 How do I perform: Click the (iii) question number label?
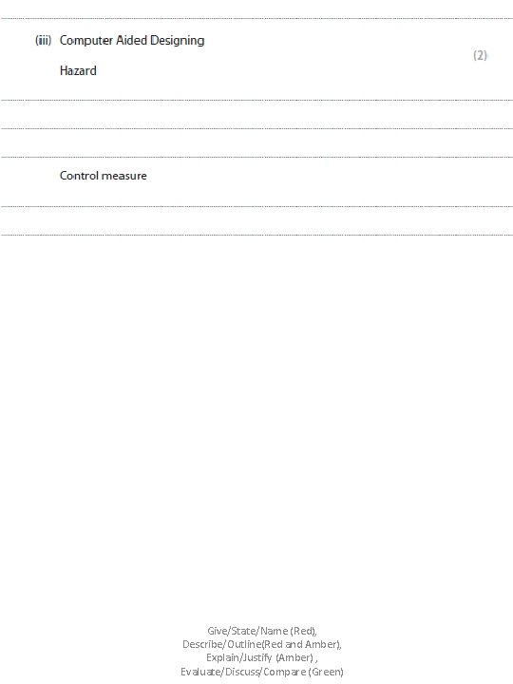point(43,41)
